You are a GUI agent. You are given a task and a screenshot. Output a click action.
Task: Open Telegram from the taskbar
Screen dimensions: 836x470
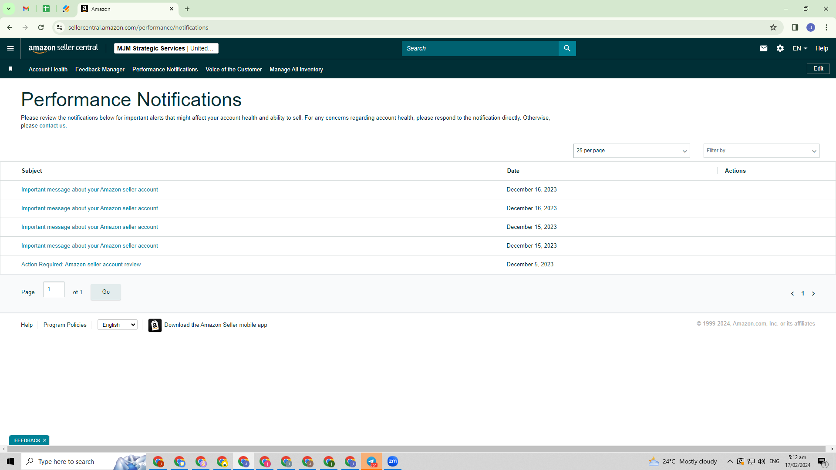point(371,461)
